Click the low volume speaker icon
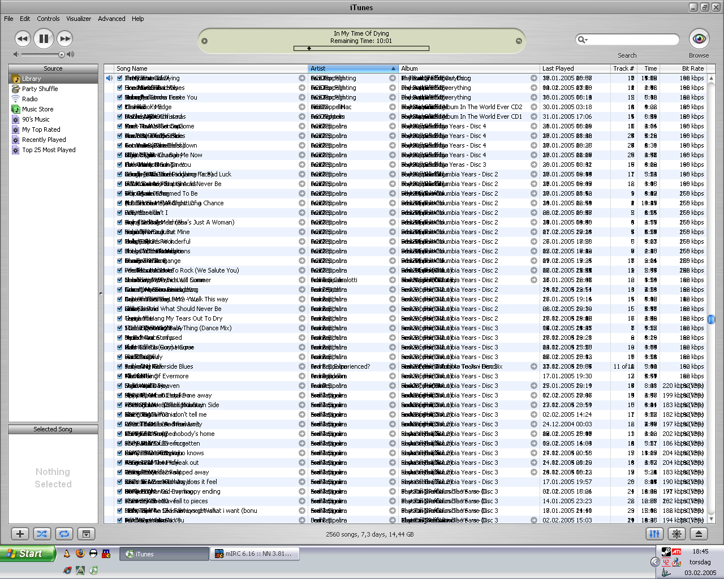Viewport: 724px width, 579px height. tap(16, 54)
